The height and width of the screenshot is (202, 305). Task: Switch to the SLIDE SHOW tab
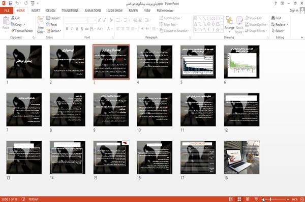click(115, 11)
